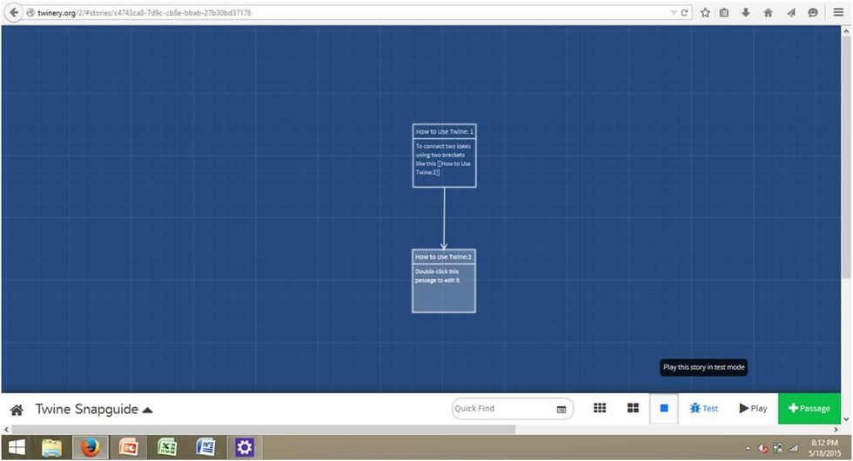Go back to the previous browser page

pos(14,12)
